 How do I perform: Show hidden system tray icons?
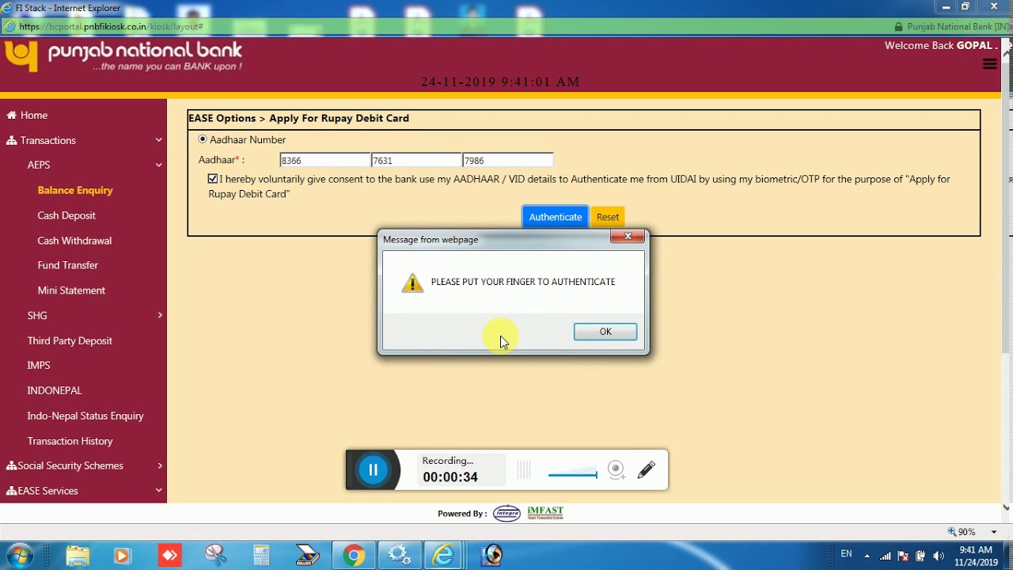tap(867, 556)
